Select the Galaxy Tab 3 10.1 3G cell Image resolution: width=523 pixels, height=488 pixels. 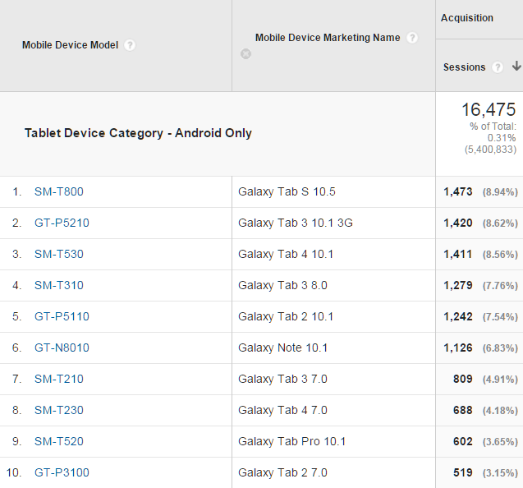(x=333, y=223)
